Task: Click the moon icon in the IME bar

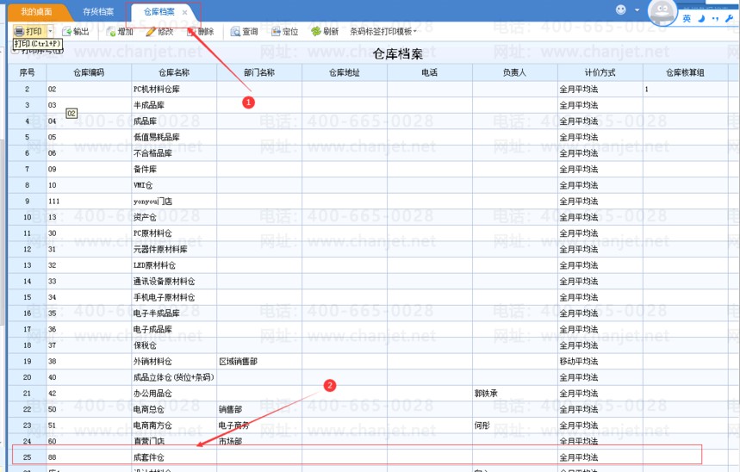Action: click(x=701, y=18)
